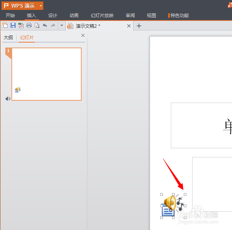The image size is (232, 230).
Task: Open the WPS 演示 application menu
Action: [22, 6]
